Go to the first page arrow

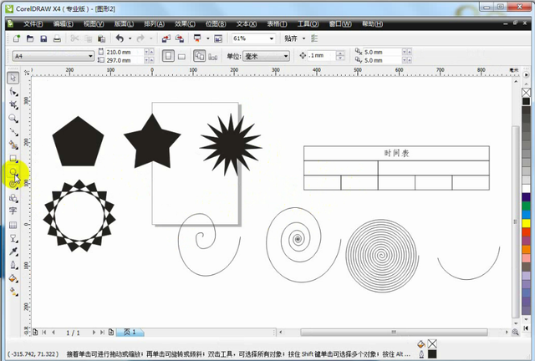pyautogui.click(x=44, y=333)
